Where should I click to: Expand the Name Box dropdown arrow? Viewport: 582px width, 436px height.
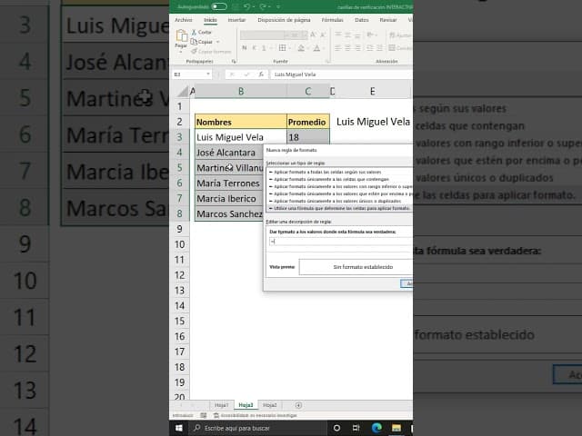click(208, 74)
